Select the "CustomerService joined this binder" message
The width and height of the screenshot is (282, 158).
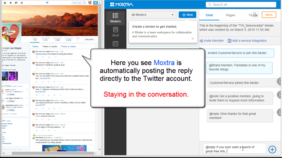242,83
